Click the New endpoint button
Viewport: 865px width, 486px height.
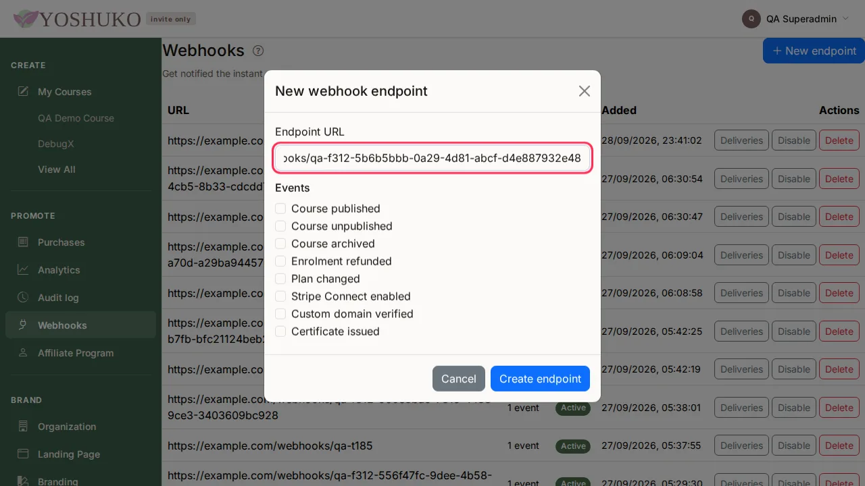tap(814, 51)
